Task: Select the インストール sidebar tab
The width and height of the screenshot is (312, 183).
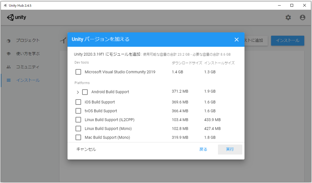Action: coord(28,80)
